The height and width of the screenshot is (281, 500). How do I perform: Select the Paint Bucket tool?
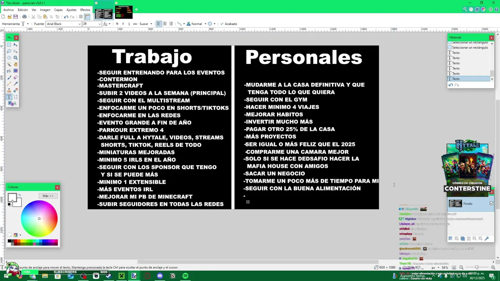click(x=9, y=71)
